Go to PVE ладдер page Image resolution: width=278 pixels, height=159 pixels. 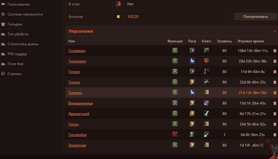tap(17, 54)
